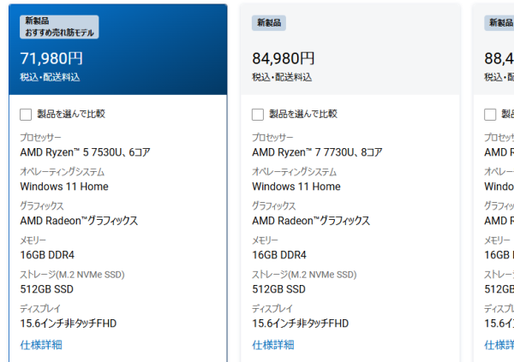Tick the compare checkbox on the third card

point(490,115)
